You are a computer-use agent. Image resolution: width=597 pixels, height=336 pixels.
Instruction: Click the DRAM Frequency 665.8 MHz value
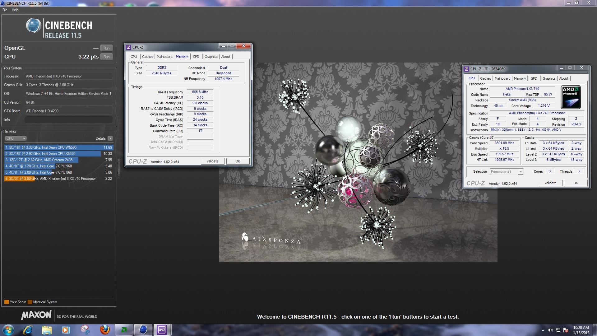(x=200, y=92)
